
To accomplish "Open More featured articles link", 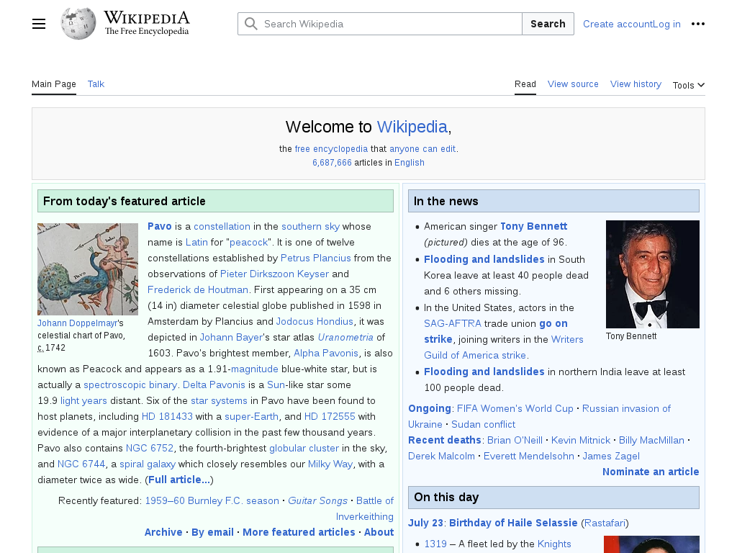I will (x=299, y=532).
